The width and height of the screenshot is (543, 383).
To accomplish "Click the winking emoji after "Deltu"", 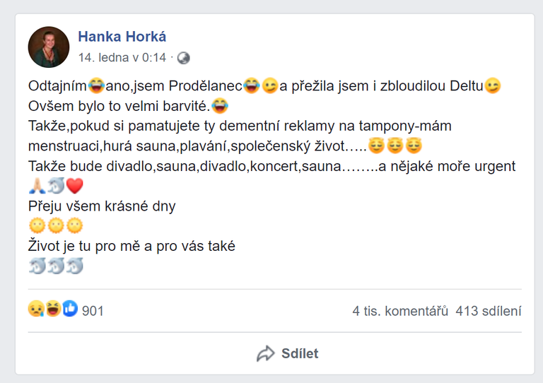I will coord(494,87).
